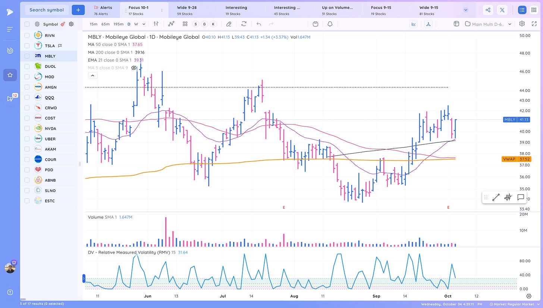Screen dimensions: 543x308
Task: Open the Alerts tab
Action: [x=103, y=10]
